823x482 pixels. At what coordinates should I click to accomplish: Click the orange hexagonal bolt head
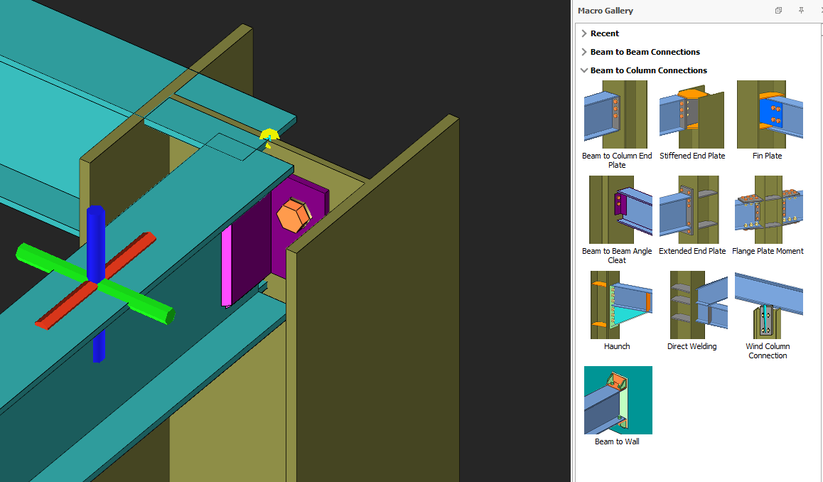coord(292,215)
